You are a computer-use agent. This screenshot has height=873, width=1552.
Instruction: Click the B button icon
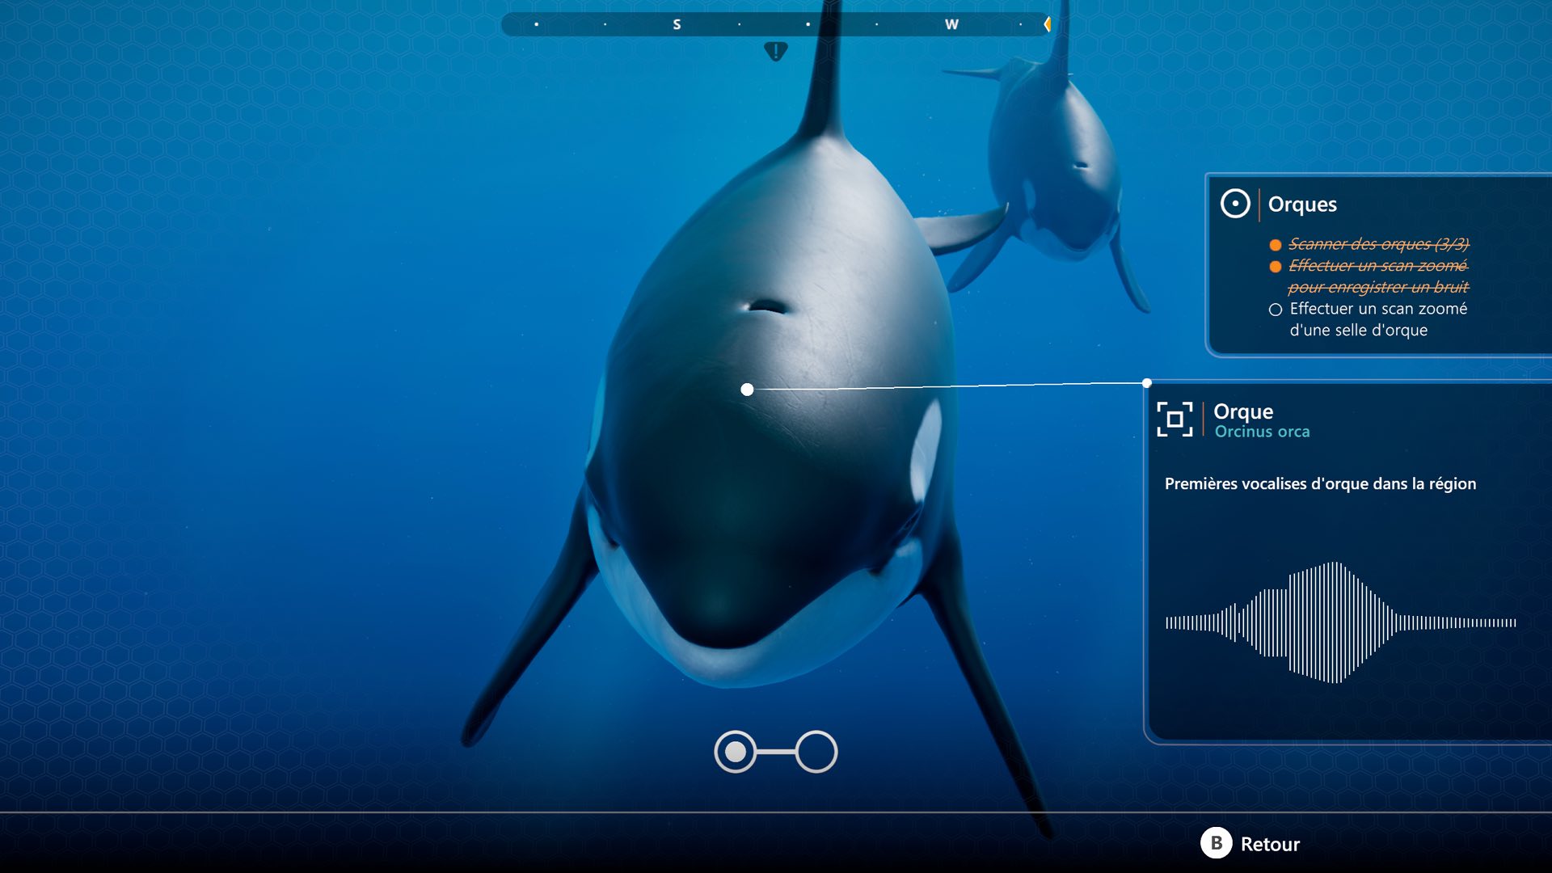tap(1216, 843)
